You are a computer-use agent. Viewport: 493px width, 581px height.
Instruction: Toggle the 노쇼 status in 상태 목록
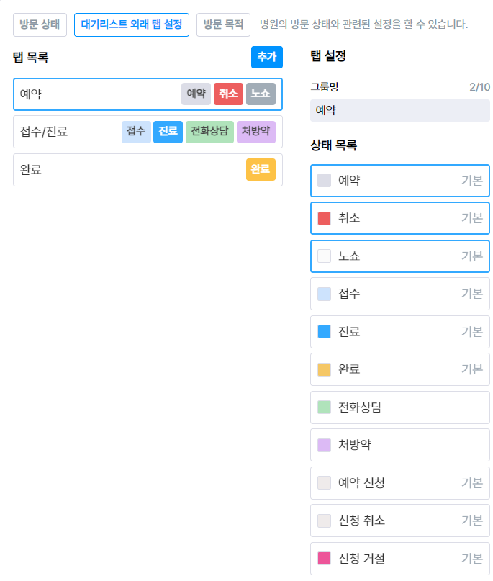(399, 256)
